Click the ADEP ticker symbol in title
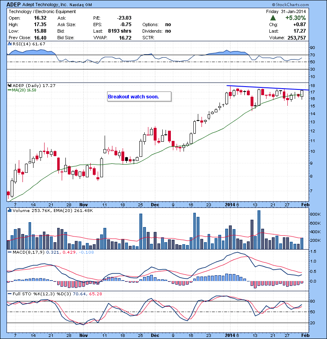Image resolution: width=327 pixels, height=339 pixels. [13, 4]
